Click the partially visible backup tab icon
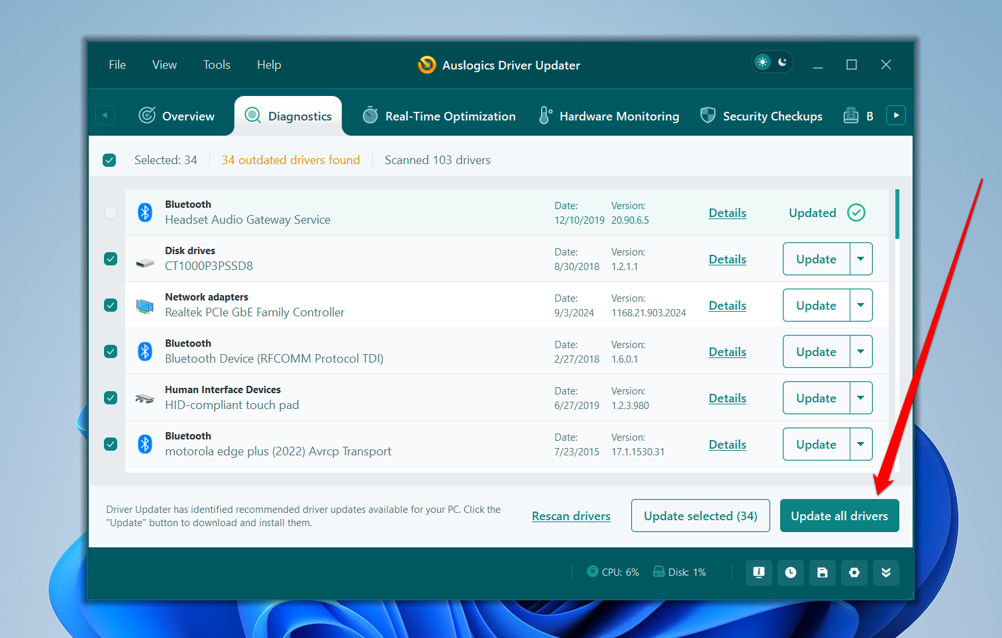The width and height of the screenshot is (1002, 638). tap(851, 116)
